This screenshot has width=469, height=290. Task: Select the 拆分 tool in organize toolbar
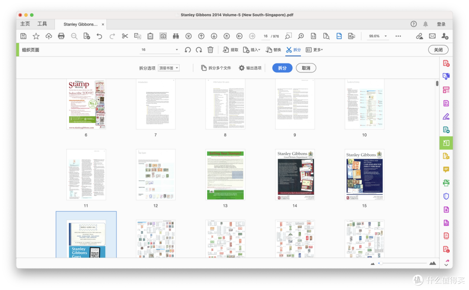(293, 50)
